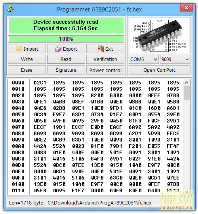
Task: Click the Write button
Action: [27, 59]
